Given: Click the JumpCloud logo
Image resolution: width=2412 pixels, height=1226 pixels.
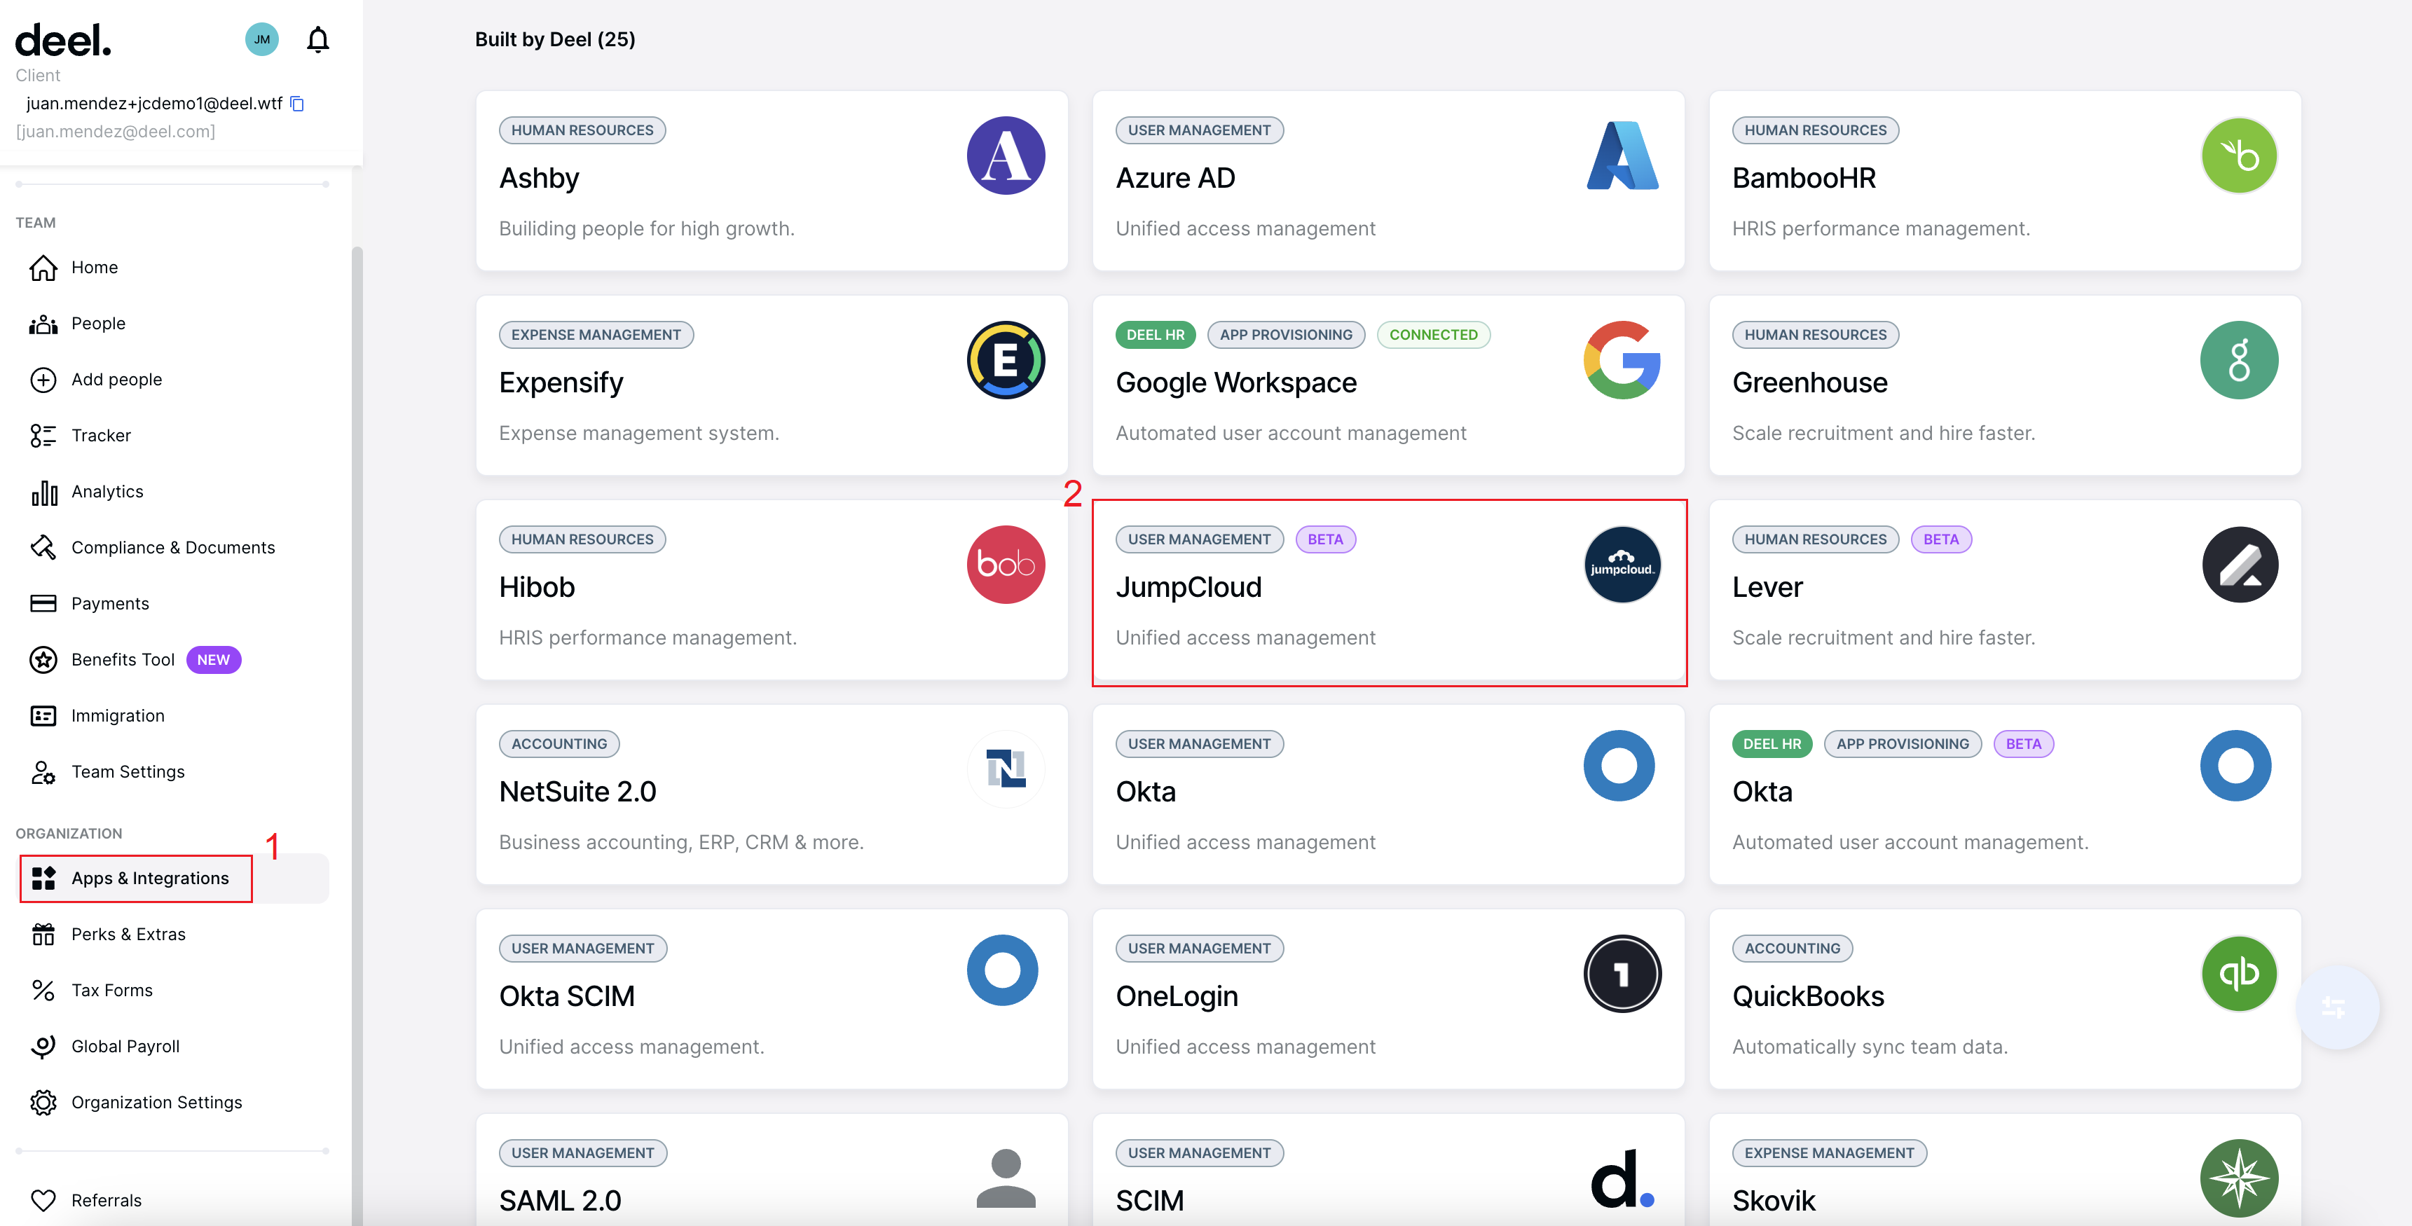Looking at the screenshot, I should 1623,565.
